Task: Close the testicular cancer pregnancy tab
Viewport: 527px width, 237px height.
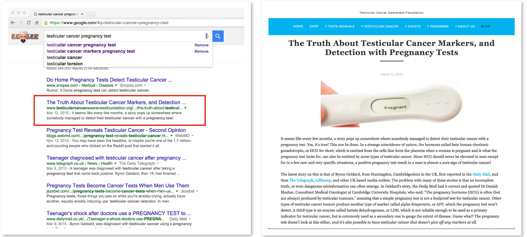Action: click(82, 14)
